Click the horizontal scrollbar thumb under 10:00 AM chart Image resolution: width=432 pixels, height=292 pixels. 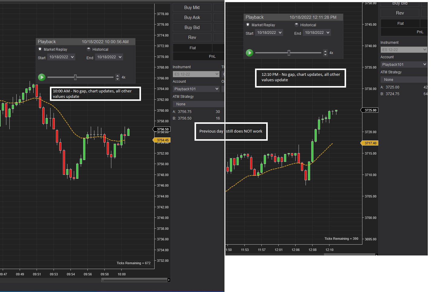click(134, 280)
